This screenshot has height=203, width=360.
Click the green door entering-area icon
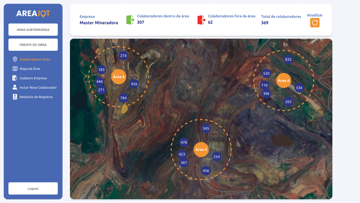click(130, 20)
